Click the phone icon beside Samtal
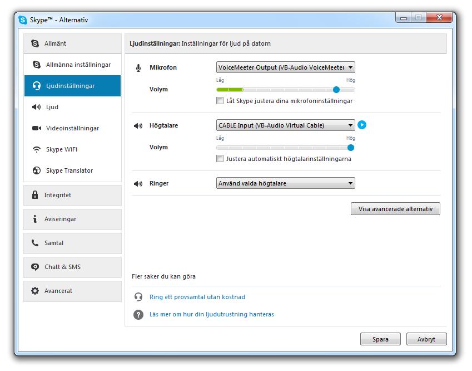 click(35, 243)
